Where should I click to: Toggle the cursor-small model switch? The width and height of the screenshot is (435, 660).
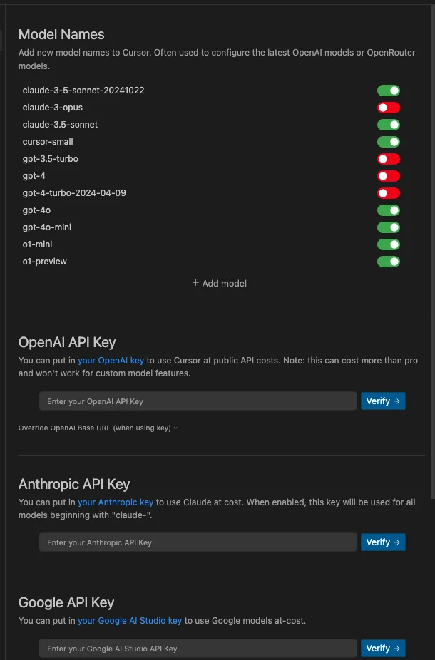tap(388, 142)
